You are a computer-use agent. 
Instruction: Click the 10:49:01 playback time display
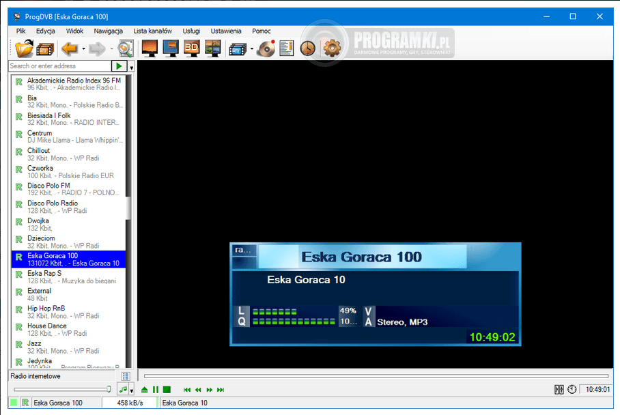tap(597, 390)
